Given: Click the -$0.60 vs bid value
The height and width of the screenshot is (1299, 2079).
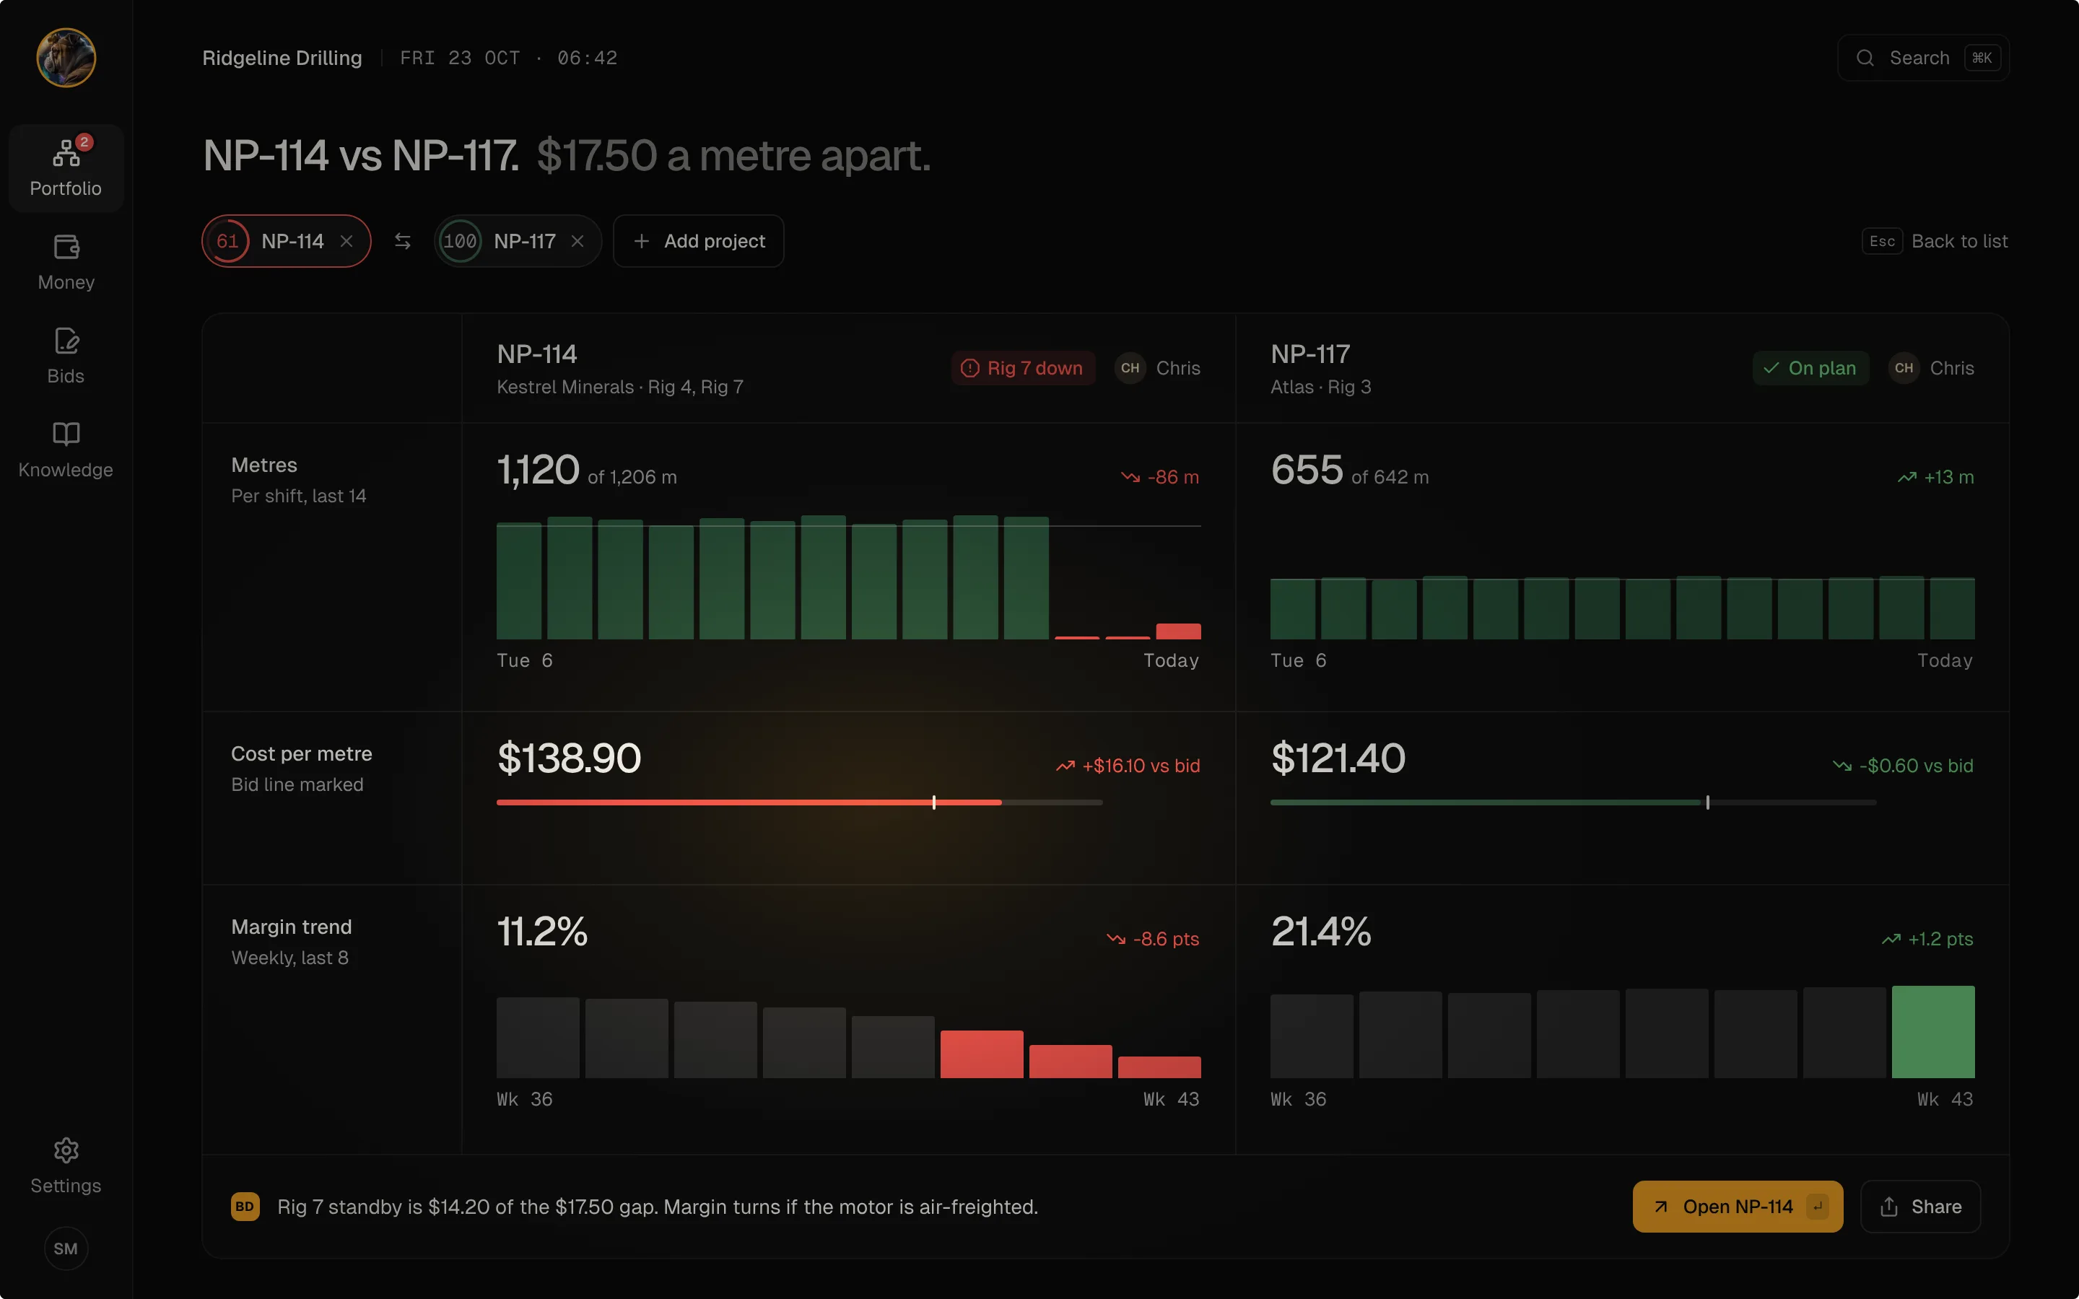Looking at the screenshot, I should pos(1903,766).
